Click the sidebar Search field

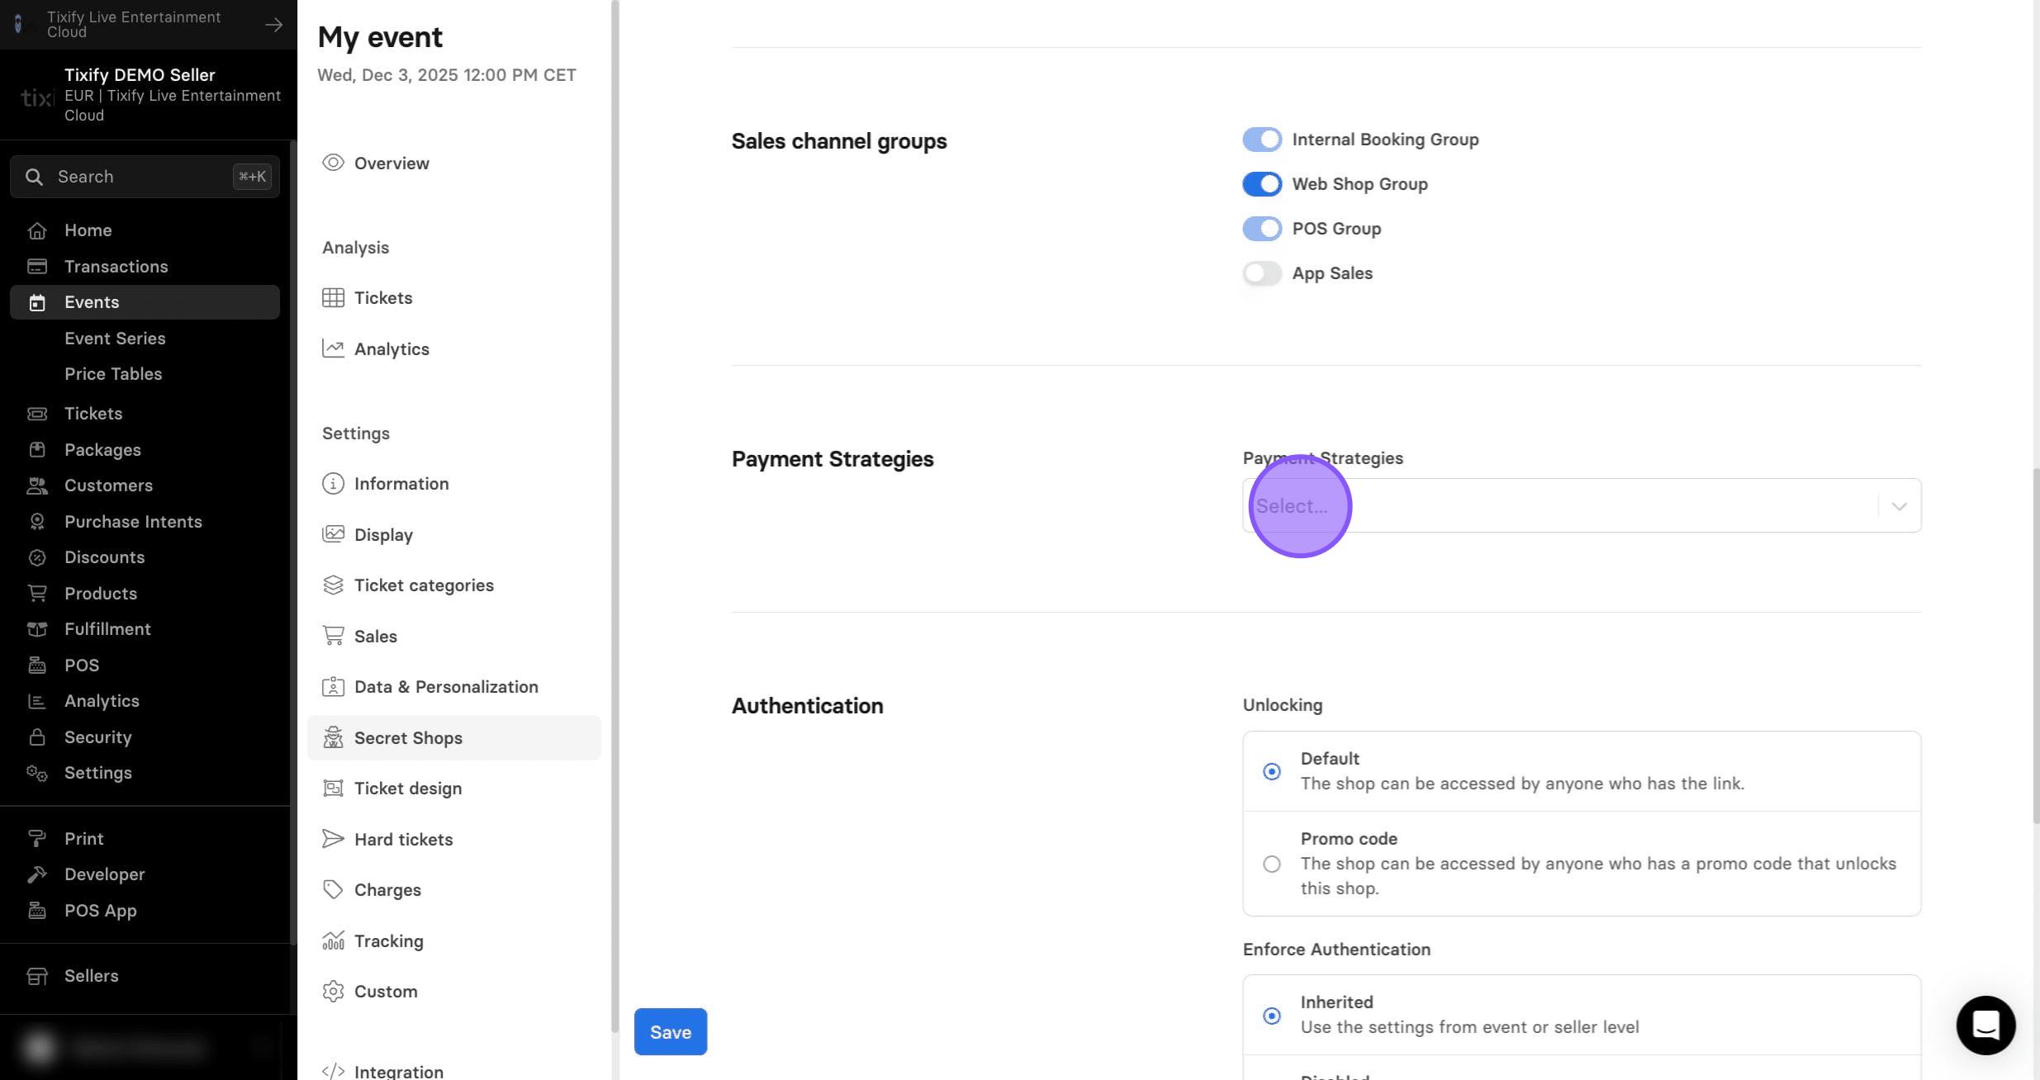pos(145,177)
